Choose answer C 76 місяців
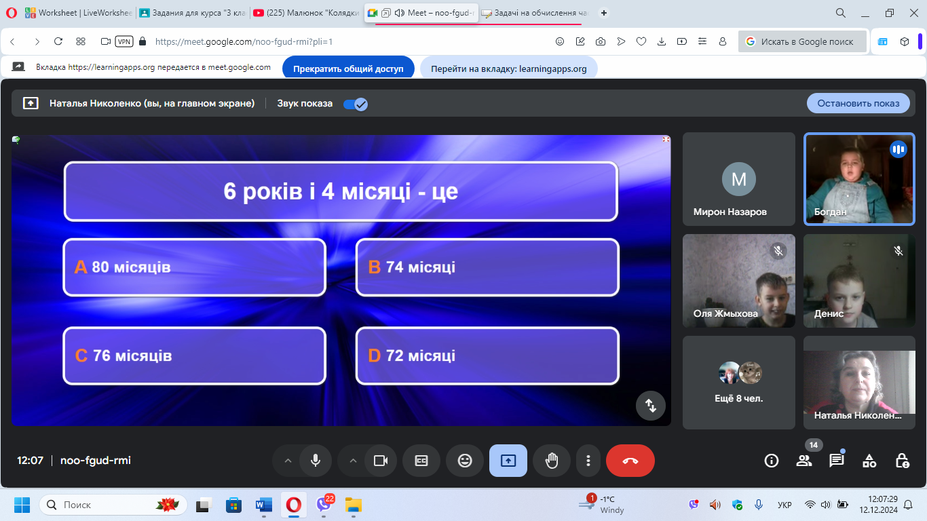Screen dimensions: 927x521 pyautogui.click(x=194, y=355)
